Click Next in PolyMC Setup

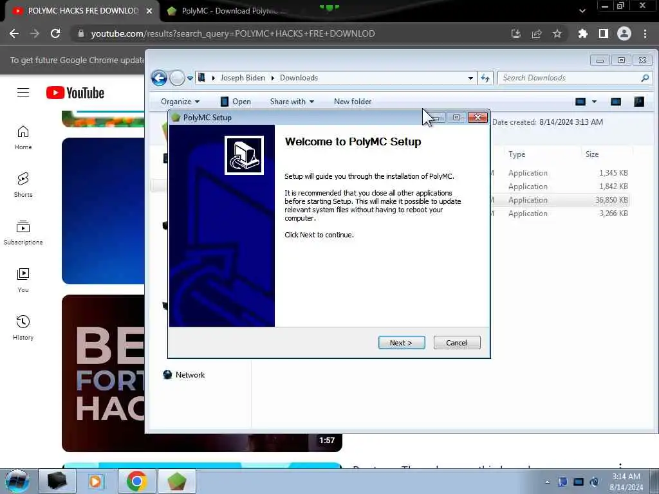coord(402,343)
